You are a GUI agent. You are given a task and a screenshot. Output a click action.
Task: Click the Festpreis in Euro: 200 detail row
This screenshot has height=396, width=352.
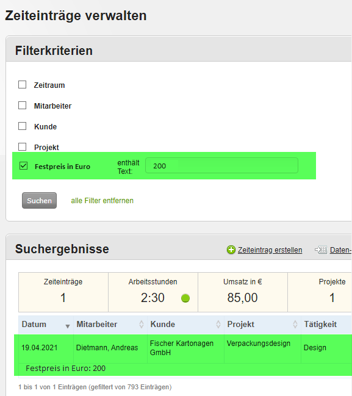pyautogui.click(x=183, y=369)
